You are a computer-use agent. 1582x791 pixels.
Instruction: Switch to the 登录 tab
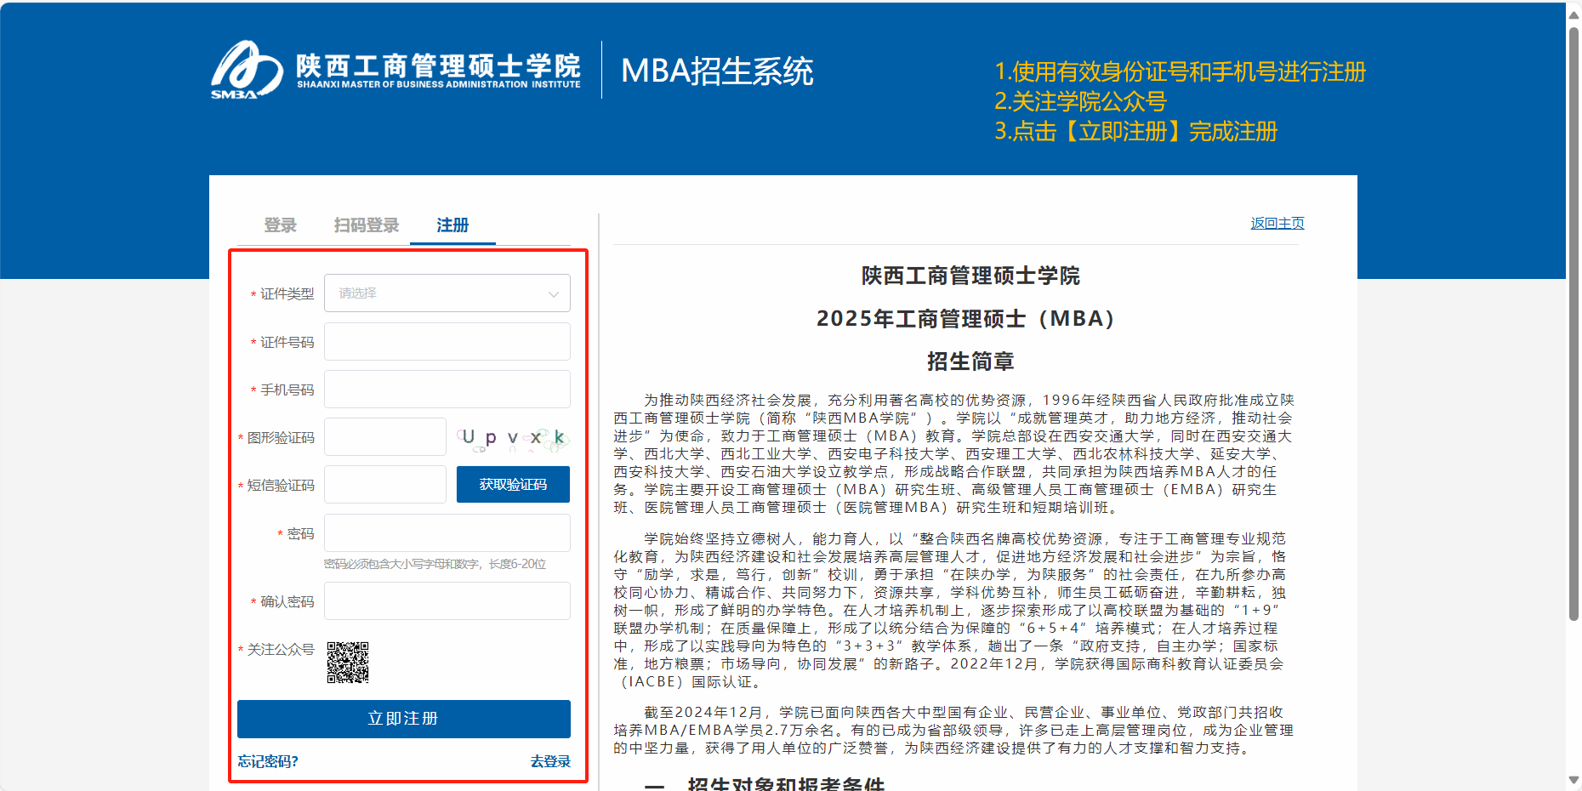pos(280,225)
